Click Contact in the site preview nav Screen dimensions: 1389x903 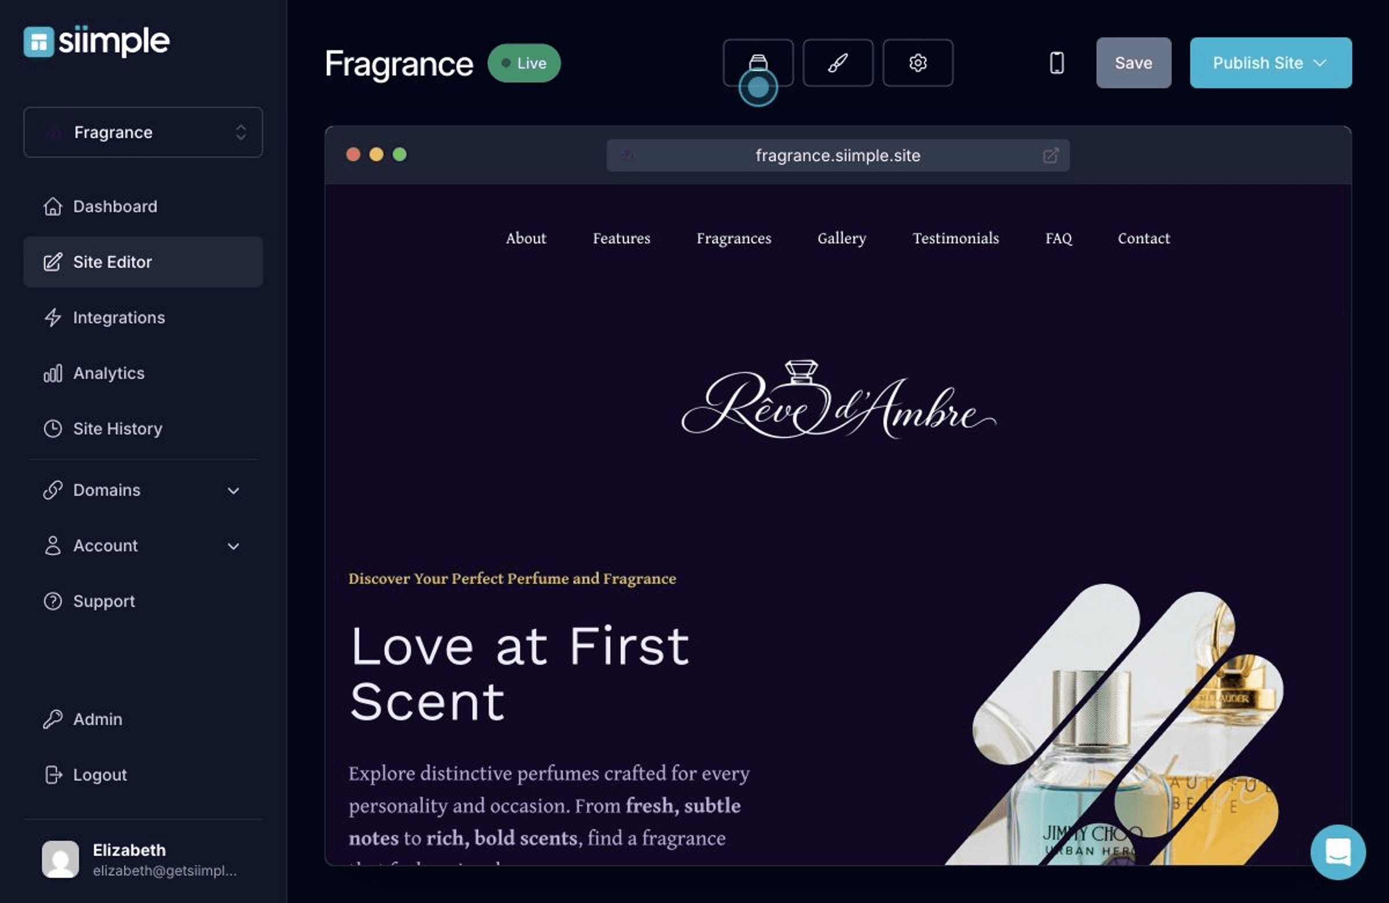pos(1143,238)
